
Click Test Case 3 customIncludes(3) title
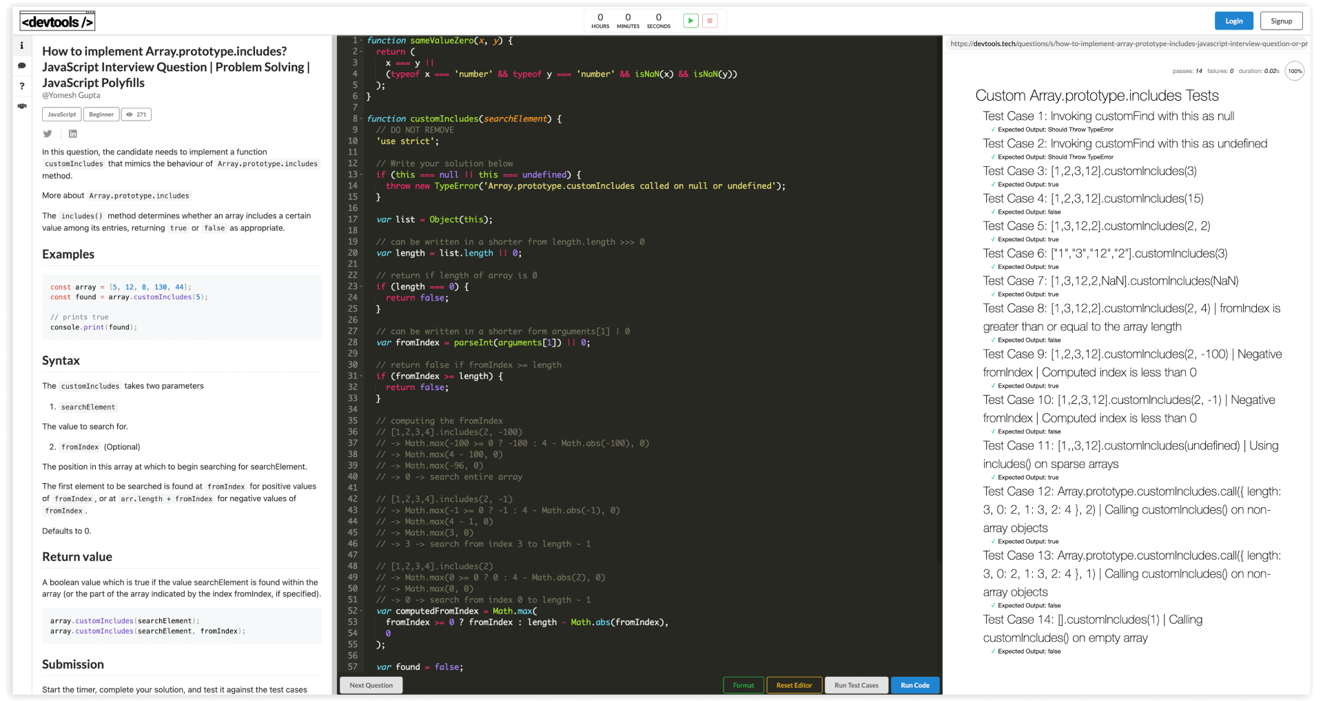pos(1090,171)
